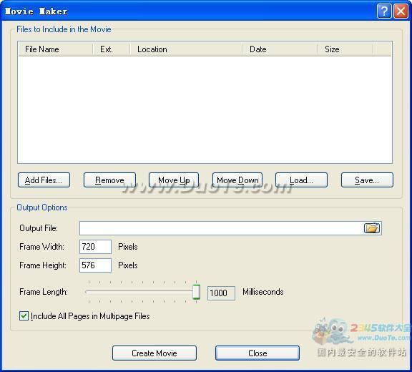
Task: Select the 1000 Milliseconds value box
Action: pos(221,293)
